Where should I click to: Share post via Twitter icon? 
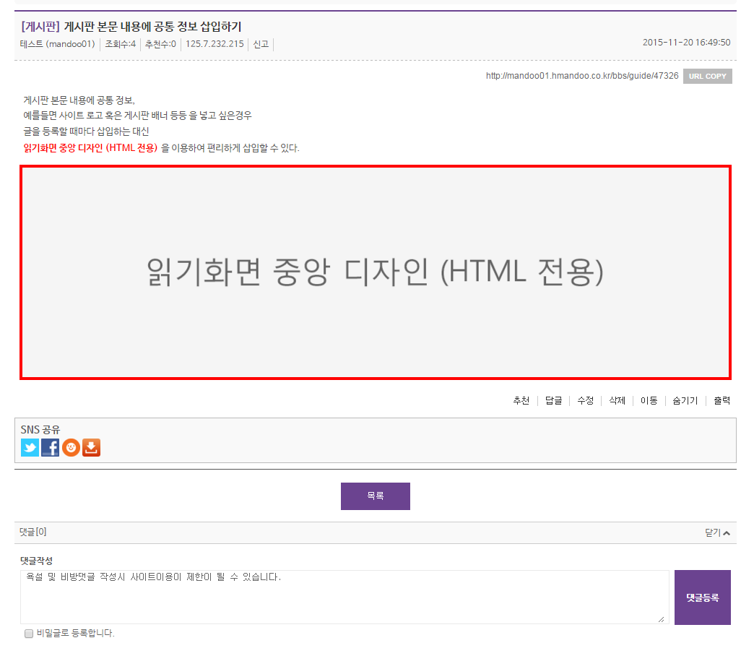tap(30, 447)
